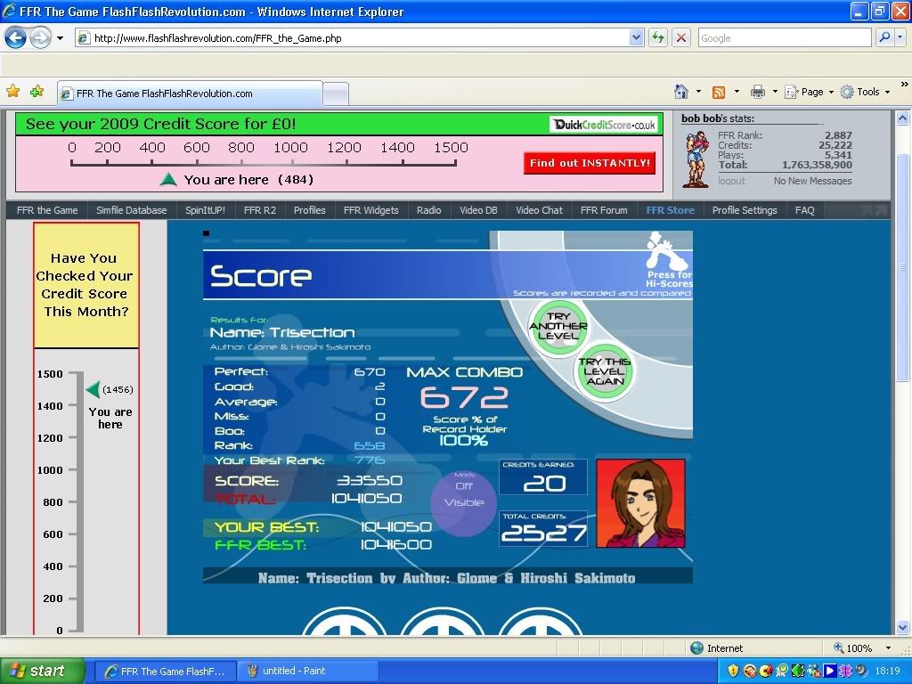912x684 pixels.
Task: Open the Simfile Database nav tab
Action: point(132,210)
